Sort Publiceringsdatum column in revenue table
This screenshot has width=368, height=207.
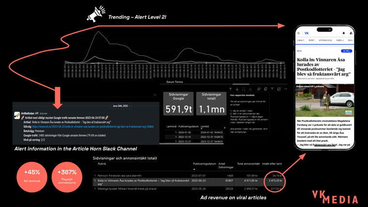(x=204, y=164)
